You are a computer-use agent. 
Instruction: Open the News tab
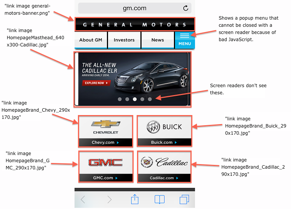pos(158,40)
